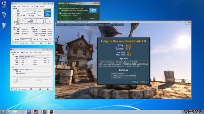Open the Sound menu in Heaven
The image size is (204, 114).
[x=115, y=25]
